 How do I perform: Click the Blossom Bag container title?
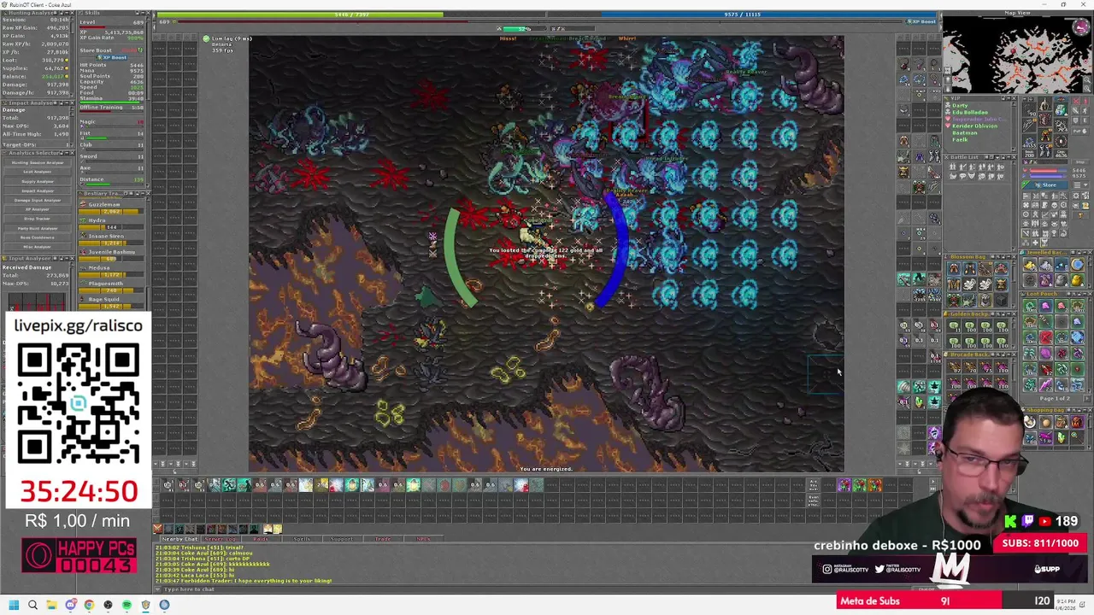click(x=968, y=256)
